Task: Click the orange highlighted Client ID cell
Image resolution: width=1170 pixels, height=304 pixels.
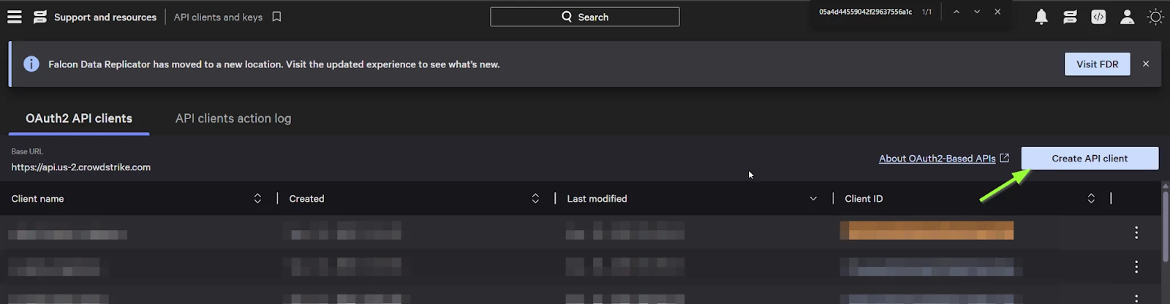Action: (x=926, y=230)
